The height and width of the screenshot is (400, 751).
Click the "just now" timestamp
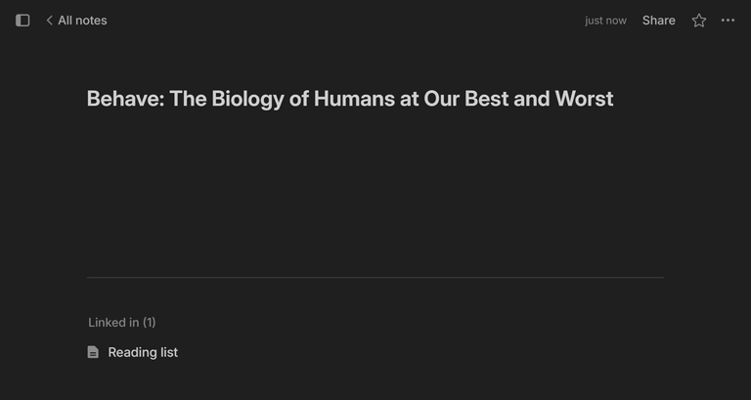point(605,21)
